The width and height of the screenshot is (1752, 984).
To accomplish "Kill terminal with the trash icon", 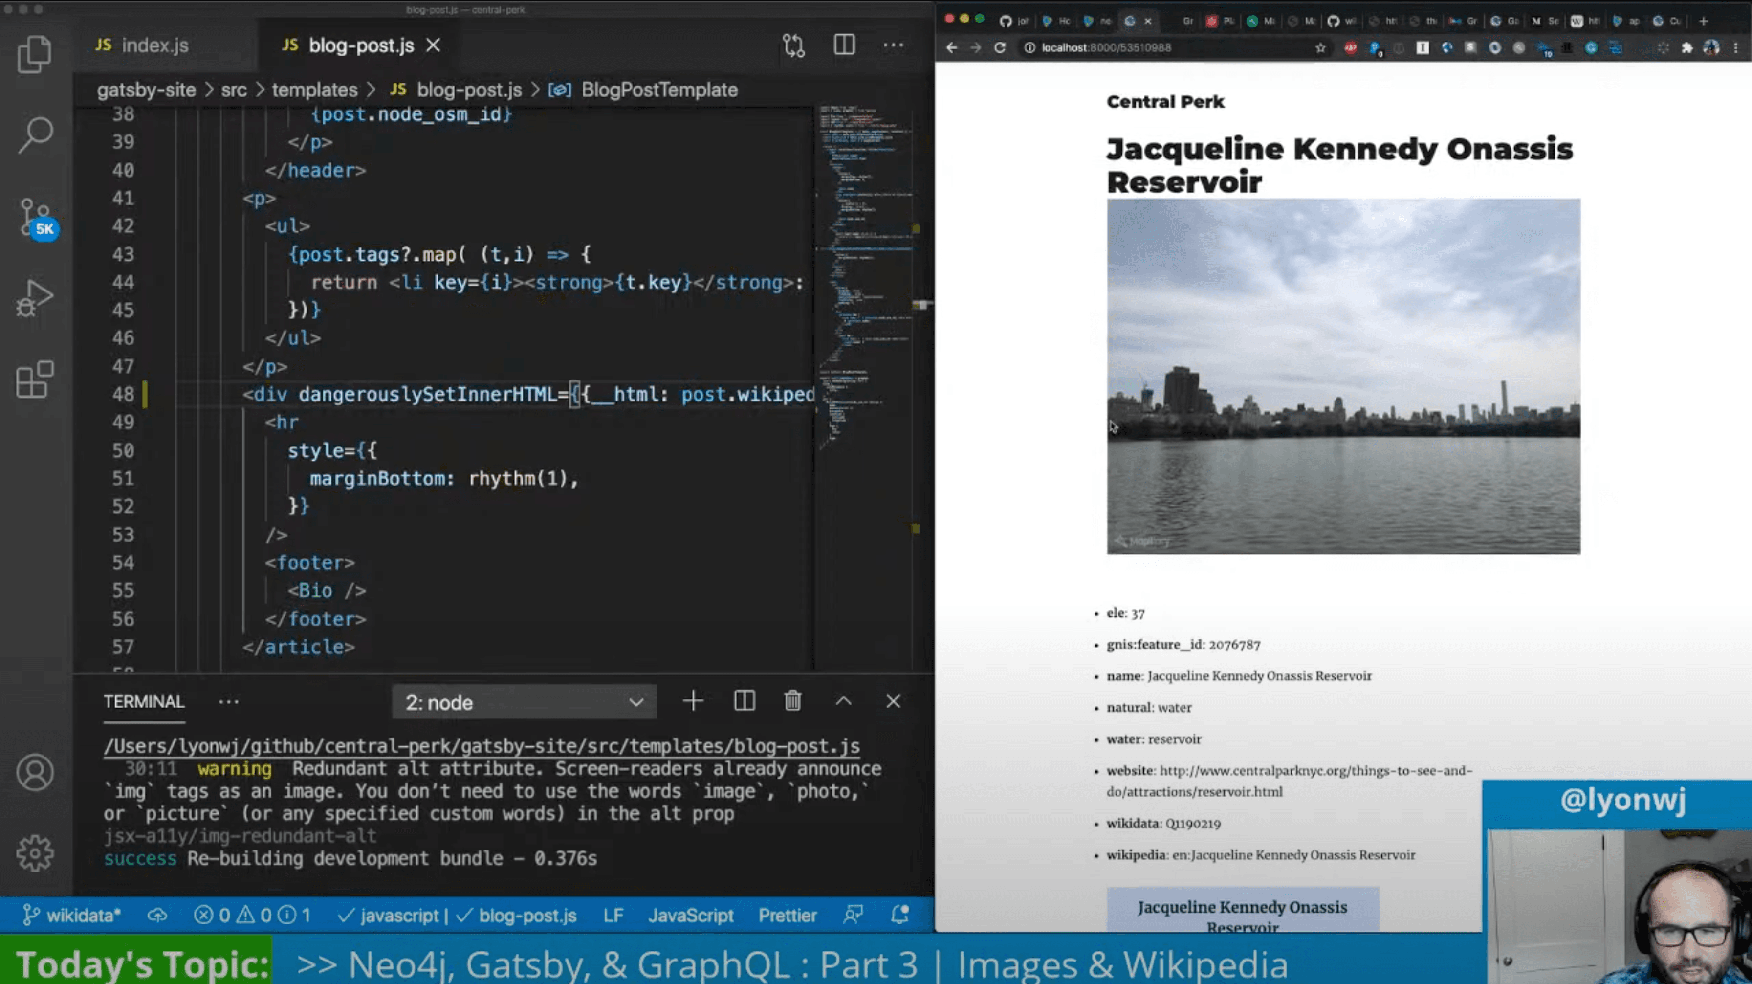I will coord(792,701).
